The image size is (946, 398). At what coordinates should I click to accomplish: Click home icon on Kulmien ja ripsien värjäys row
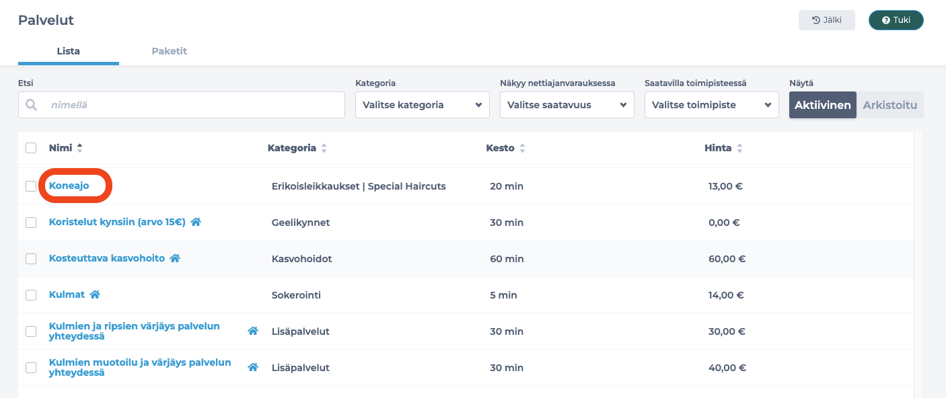pyautogui.click(x=253, y=331)
